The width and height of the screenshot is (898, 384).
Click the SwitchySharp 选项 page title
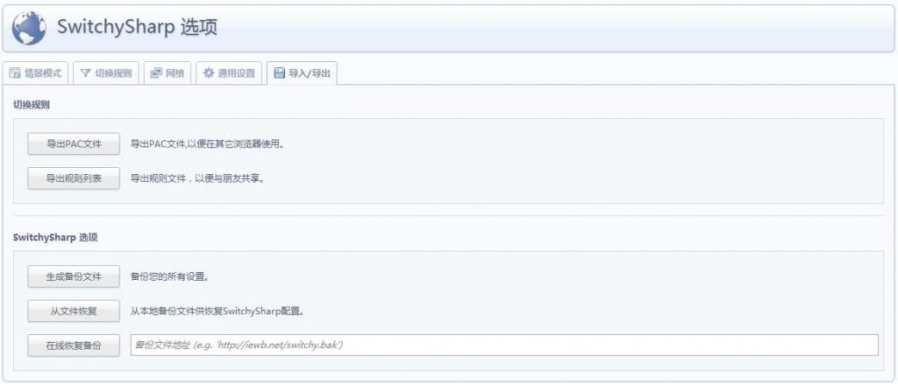137,27
